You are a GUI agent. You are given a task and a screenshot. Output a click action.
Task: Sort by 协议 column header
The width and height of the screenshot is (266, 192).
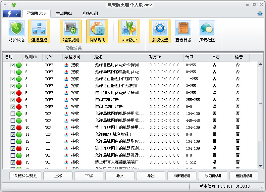click(52, 57)
